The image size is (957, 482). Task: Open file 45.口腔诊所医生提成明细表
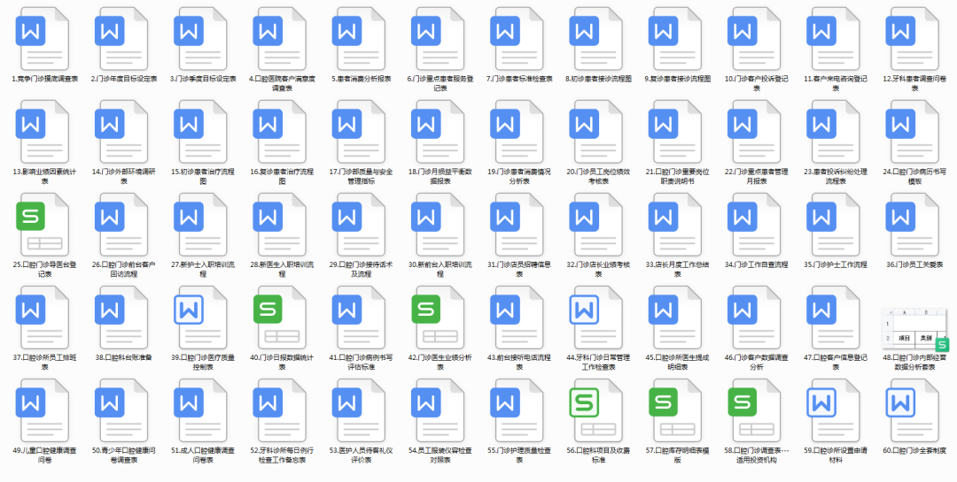pos(678,318)
